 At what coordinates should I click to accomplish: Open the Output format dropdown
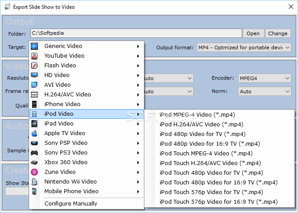(244, 48)
